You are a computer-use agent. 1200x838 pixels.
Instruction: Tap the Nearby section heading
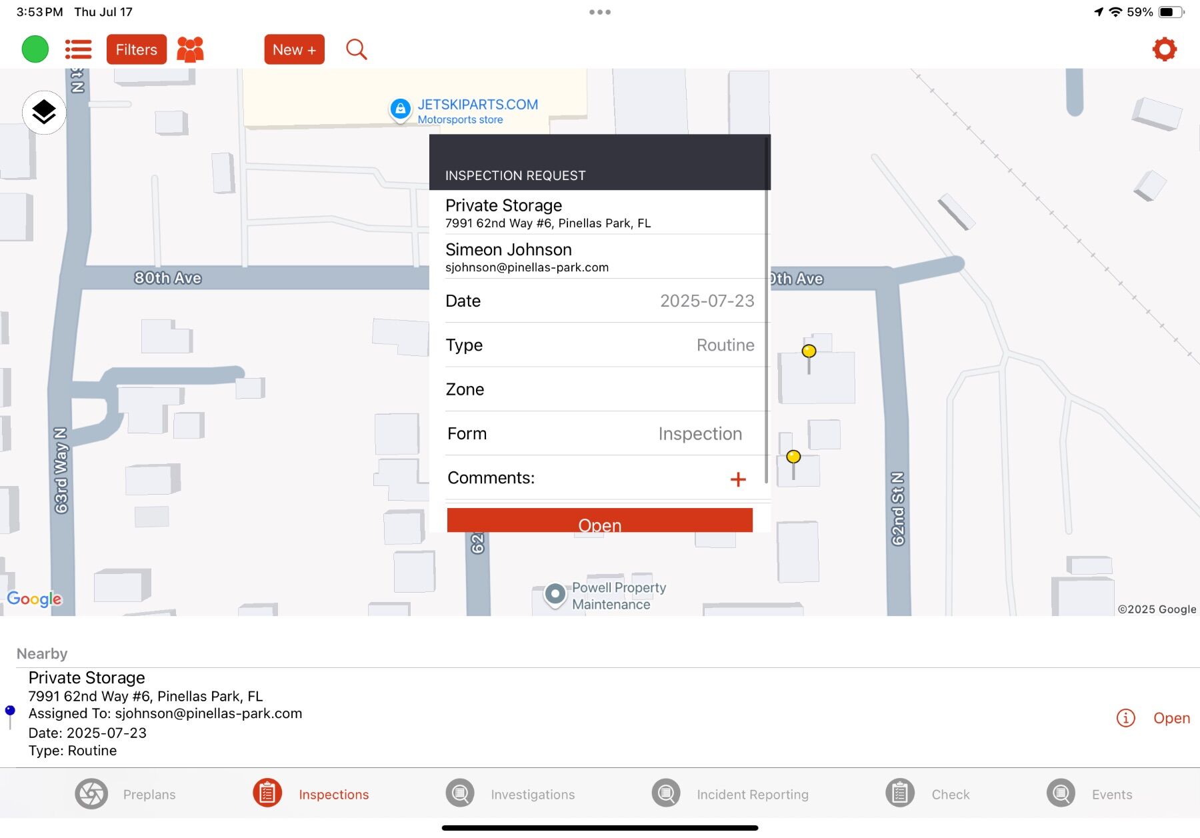click(42, 654)
